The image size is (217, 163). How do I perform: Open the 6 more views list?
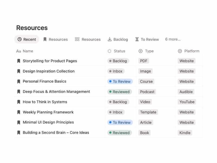pos(173,39)
